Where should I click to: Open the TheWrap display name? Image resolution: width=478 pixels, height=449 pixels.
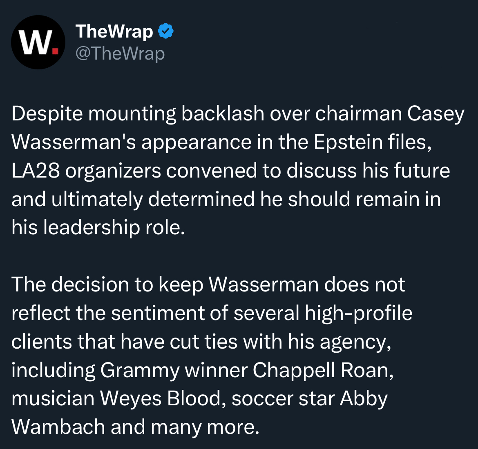point(114,31)
